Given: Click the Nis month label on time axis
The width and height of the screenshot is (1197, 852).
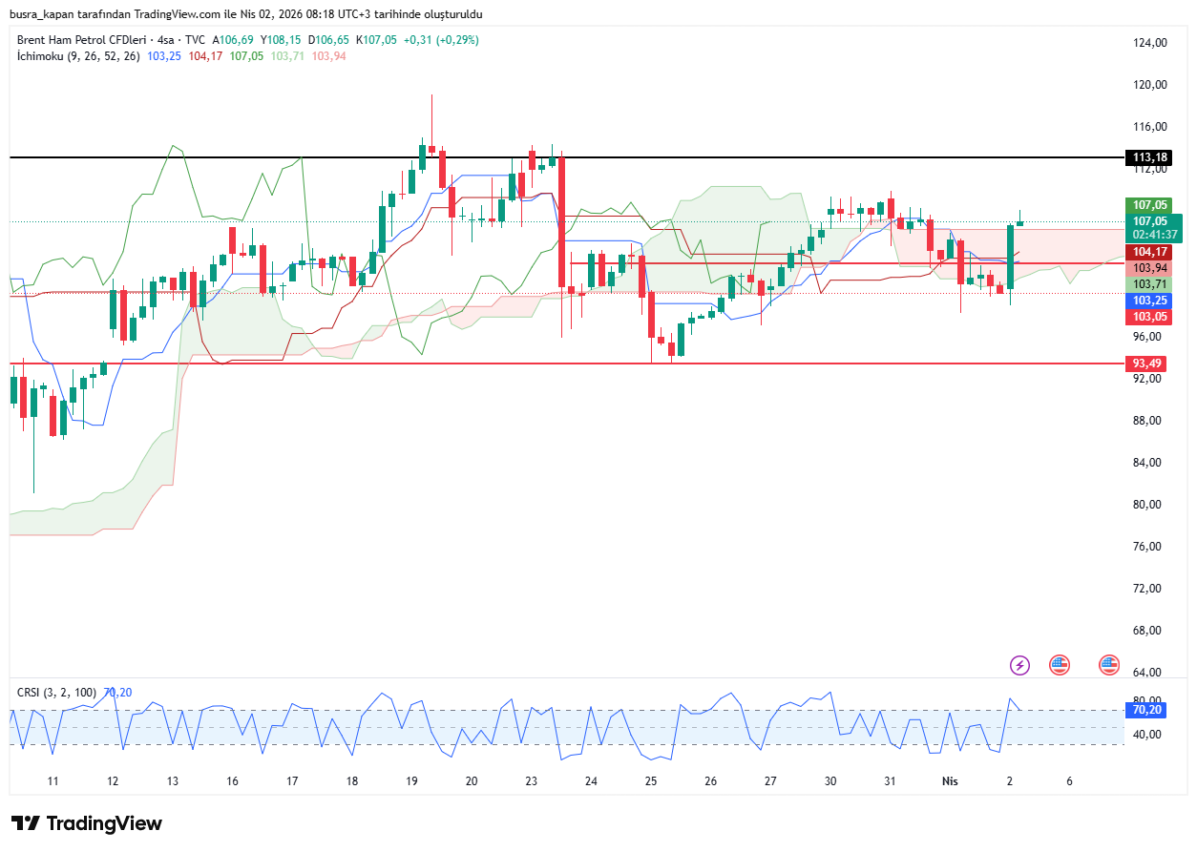Looking at the screenshot, I should tap(950, 780).
